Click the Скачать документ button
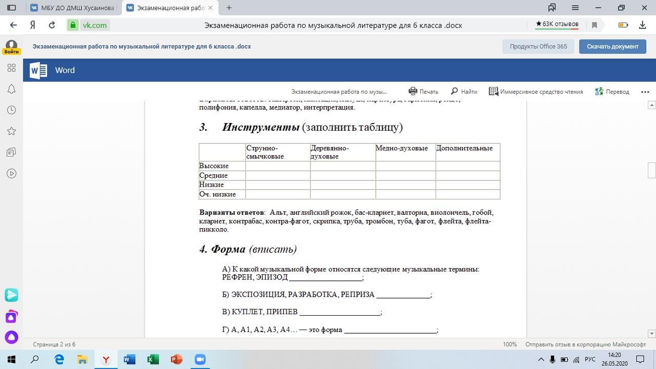The height and width of the screenshot is (369, 656). [612, 46]
